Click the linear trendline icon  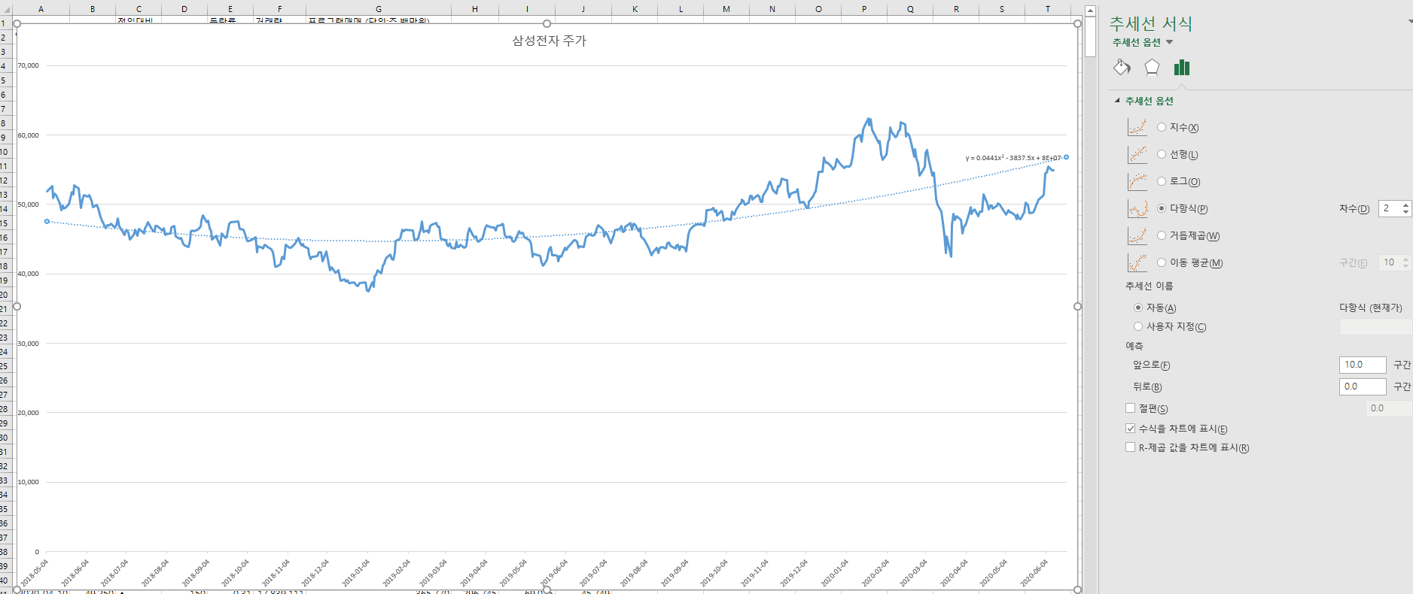(x=1137, y=154)
